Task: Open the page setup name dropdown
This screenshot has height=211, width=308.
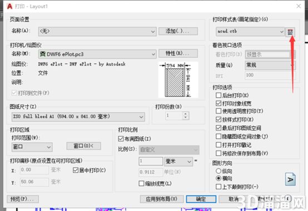Action: [x=97, y=32]
